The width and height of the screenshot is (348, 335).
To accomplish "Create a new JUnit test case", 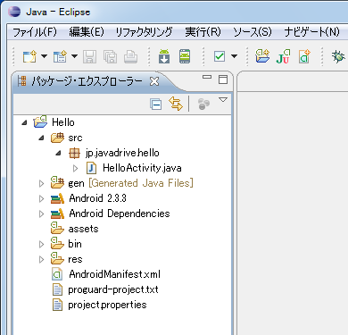I will coord(283,56).
